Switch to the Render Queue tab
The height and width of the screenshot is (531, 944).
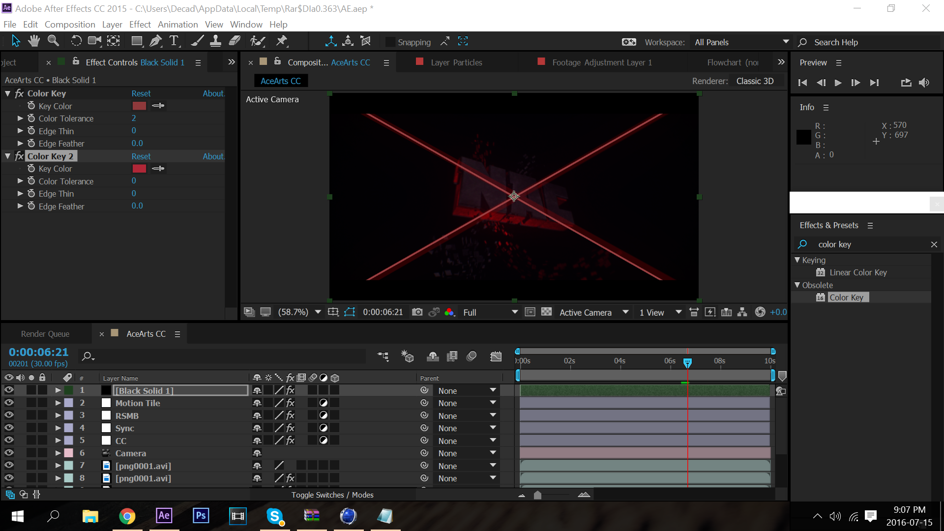pyautogui.click(x=45, y=334)
